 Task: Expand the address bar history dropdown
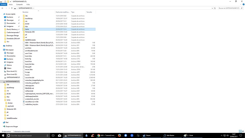(x=212, y=8)
